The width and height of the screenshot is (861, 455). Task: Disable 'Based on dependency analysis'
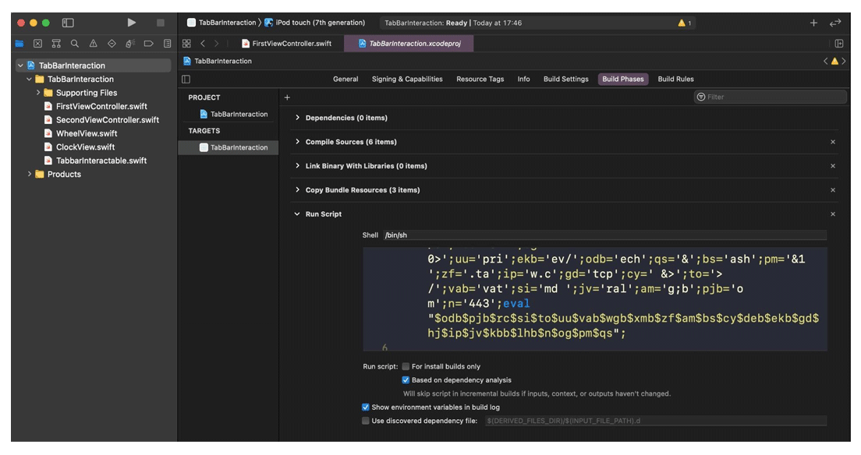click(405, 379)
